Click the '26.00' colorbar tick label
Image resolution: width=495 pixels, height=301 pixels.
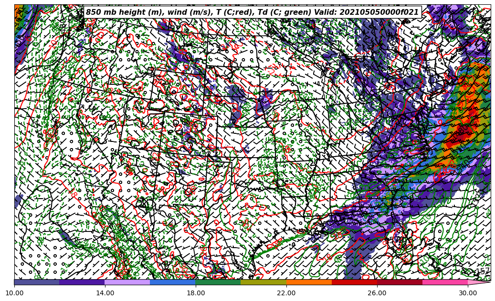pos(377,293)
